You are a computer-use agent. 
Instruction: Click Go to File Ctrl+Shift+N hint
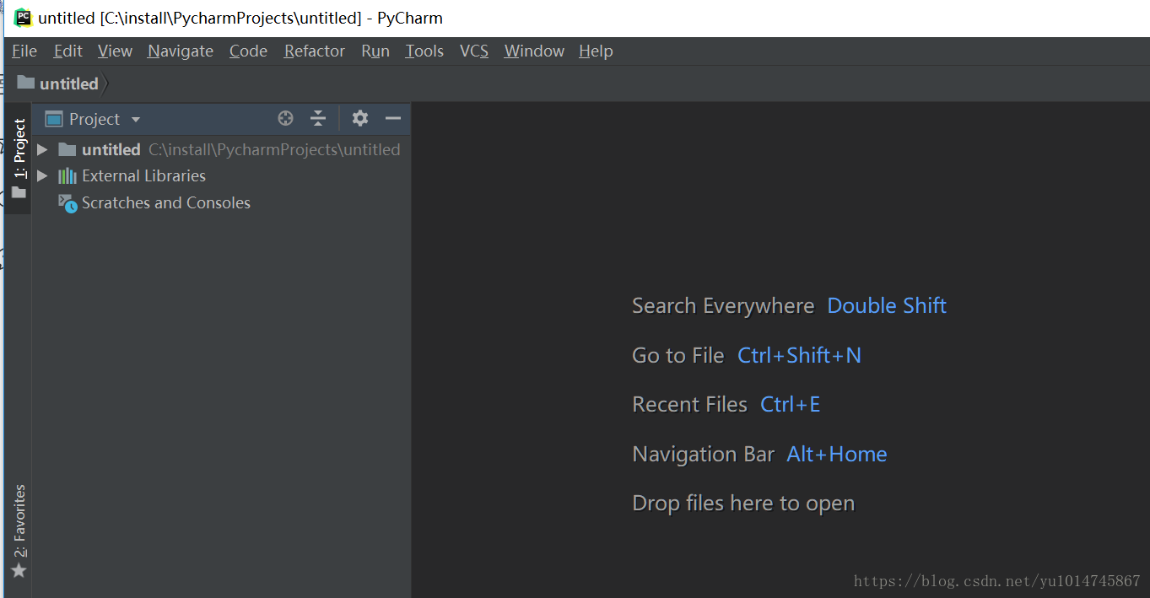(747, 355)
